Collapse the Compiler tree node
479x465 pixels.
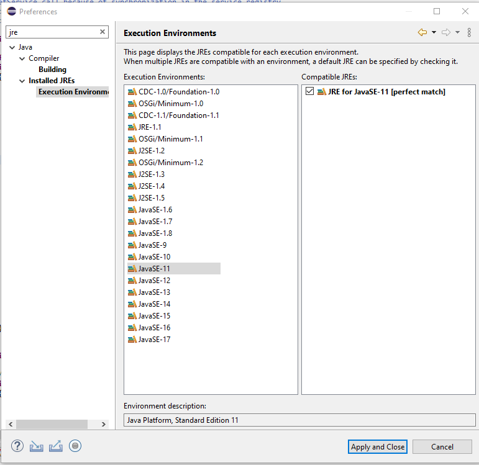click(x=22, y=58)
